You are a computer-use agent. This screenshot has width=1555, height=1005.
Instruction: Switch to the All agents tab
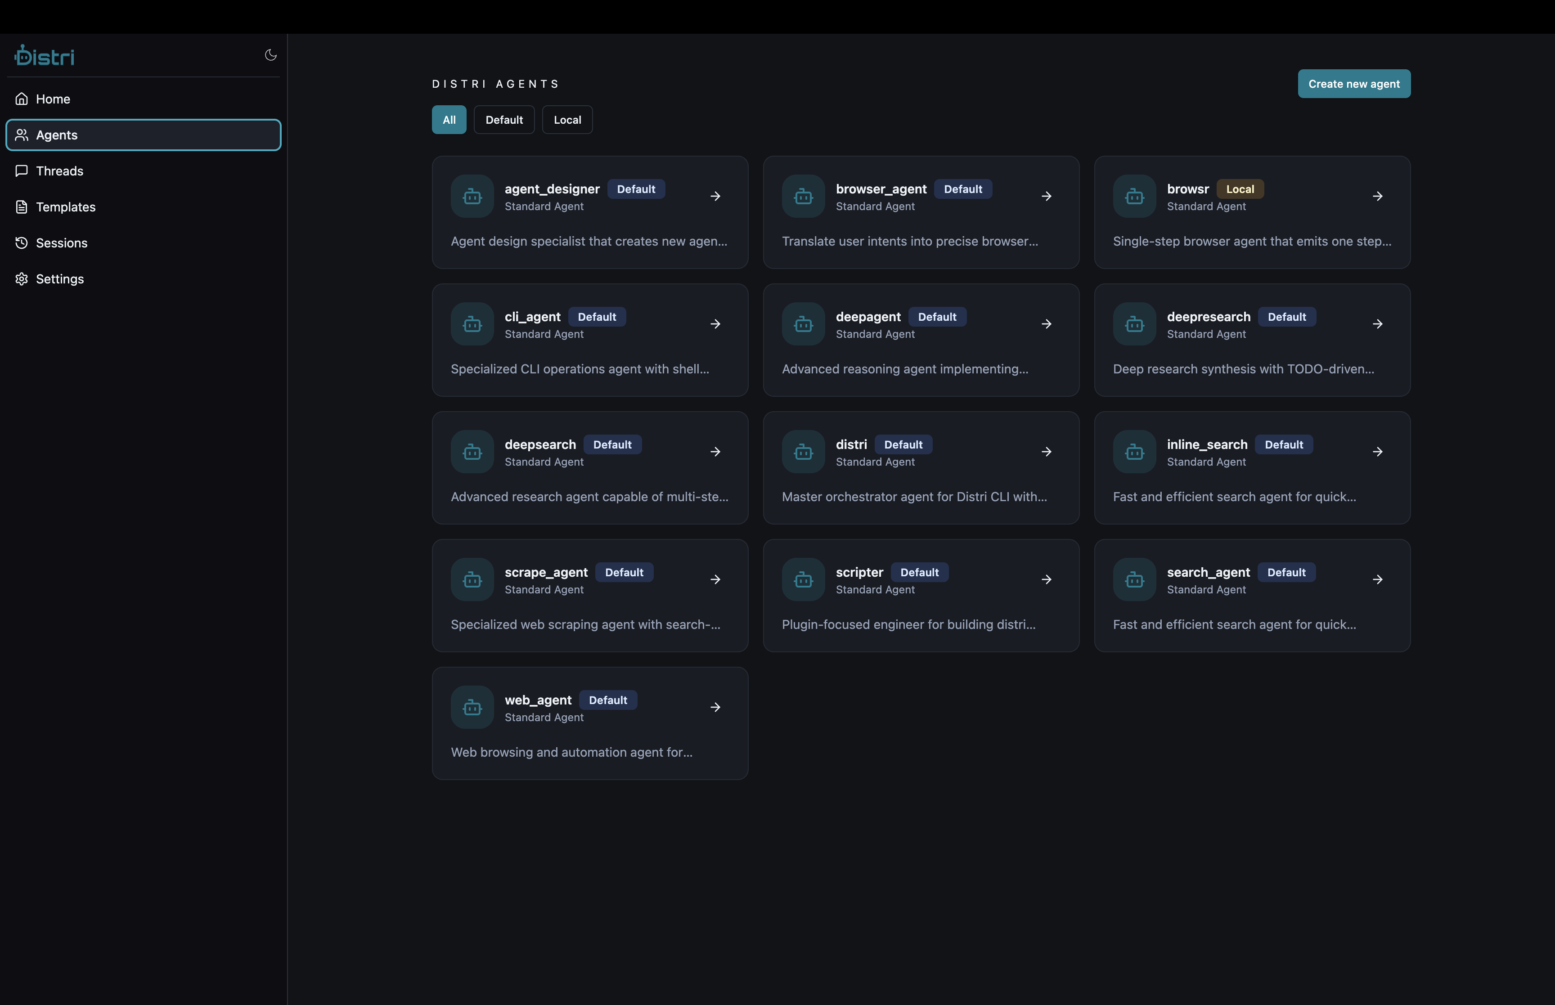[449, 119]
